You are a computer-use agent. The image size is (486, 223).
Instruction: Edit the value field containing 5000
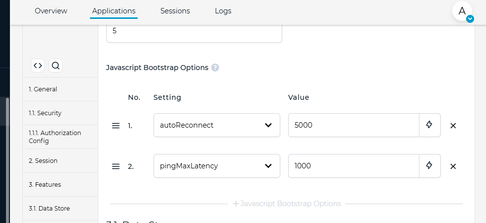[x=354, y=125]
